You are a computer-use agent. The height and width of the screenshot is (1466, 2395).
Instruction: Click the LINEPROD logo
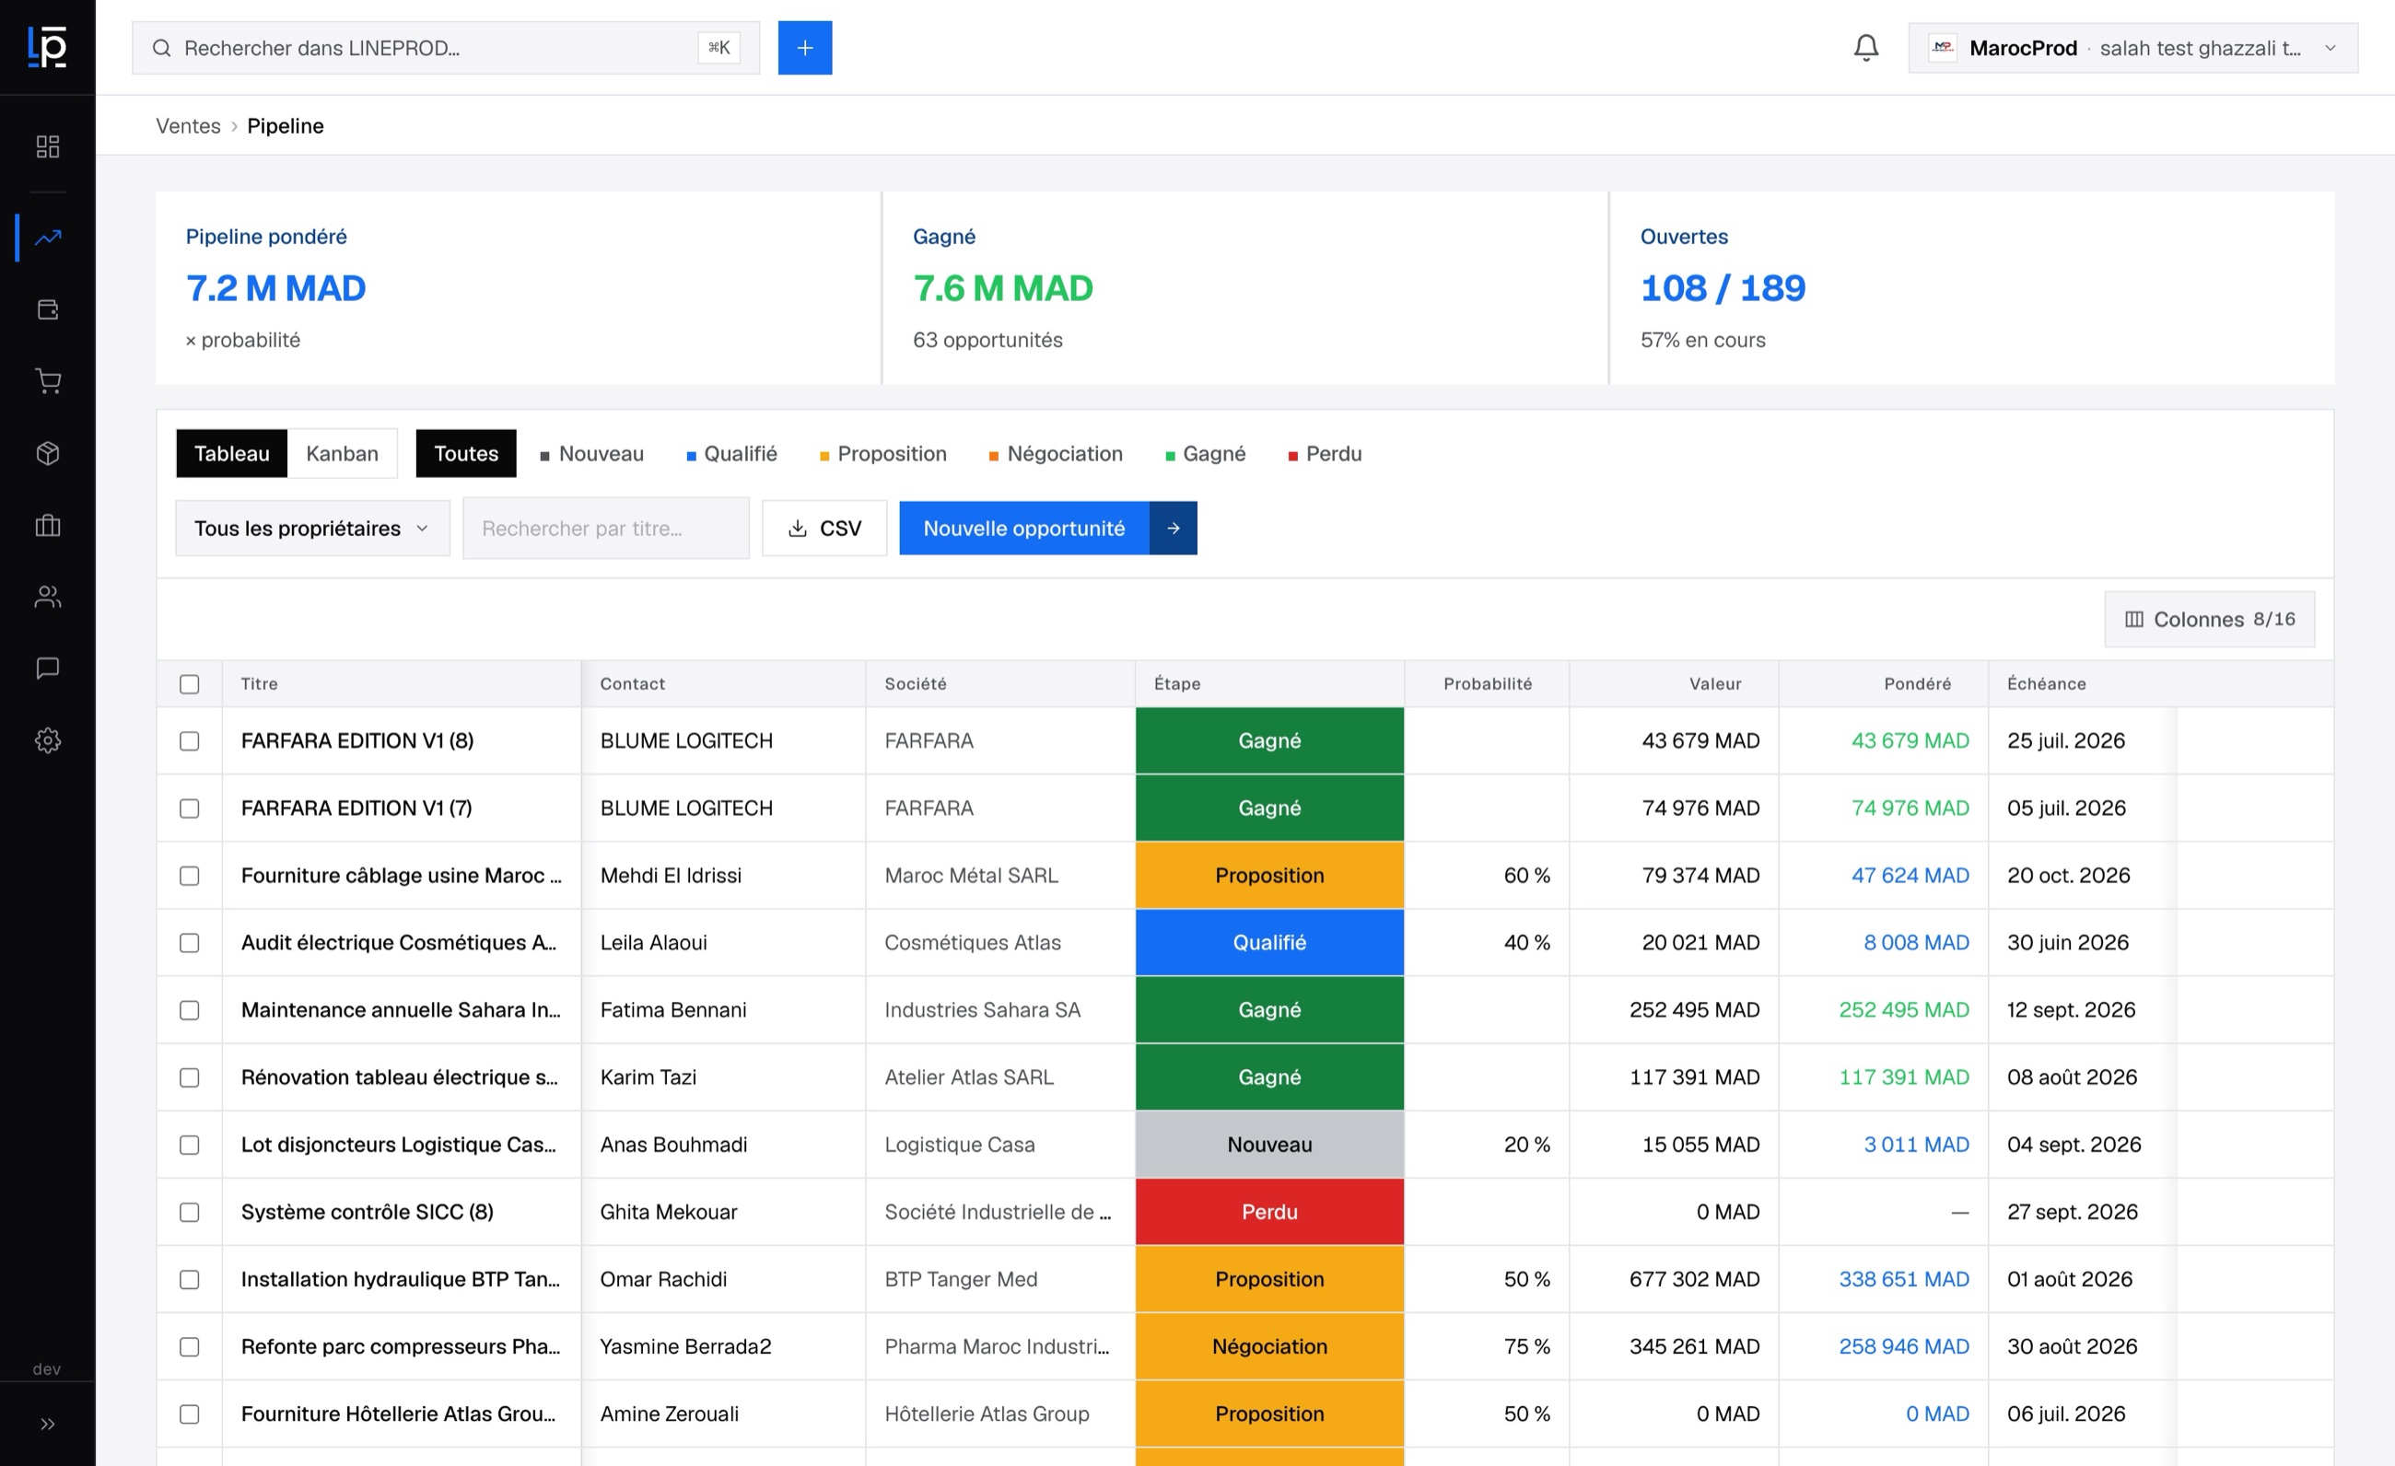(x=47, y=47)
